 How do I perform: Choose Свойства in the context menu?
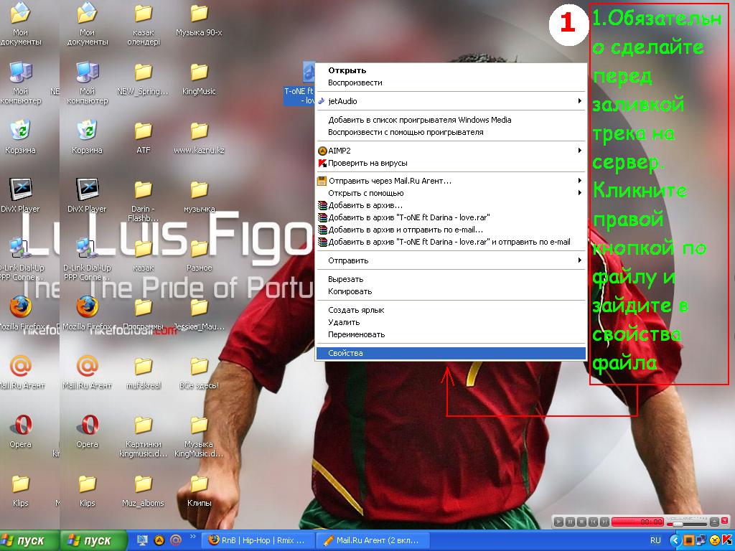450,353
